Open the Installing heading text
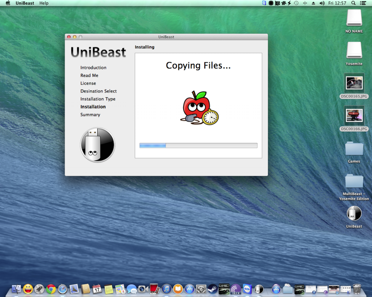 pyautogui.click(x=145, y=47)
